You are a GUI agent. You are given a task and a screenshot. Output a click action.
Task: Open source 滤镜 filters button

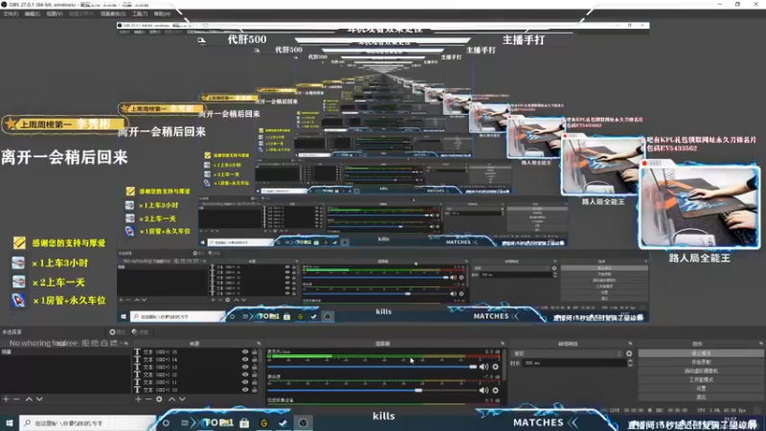coord(140,331)
